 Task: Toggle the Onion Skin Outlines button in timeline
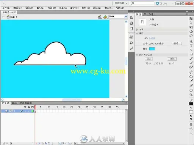click(42, 143)
